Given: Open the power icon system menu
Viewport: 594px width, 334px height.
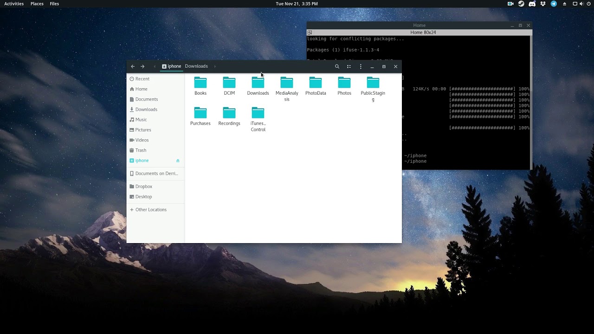Looking at the screenshot, I should (x=588, y=4).
